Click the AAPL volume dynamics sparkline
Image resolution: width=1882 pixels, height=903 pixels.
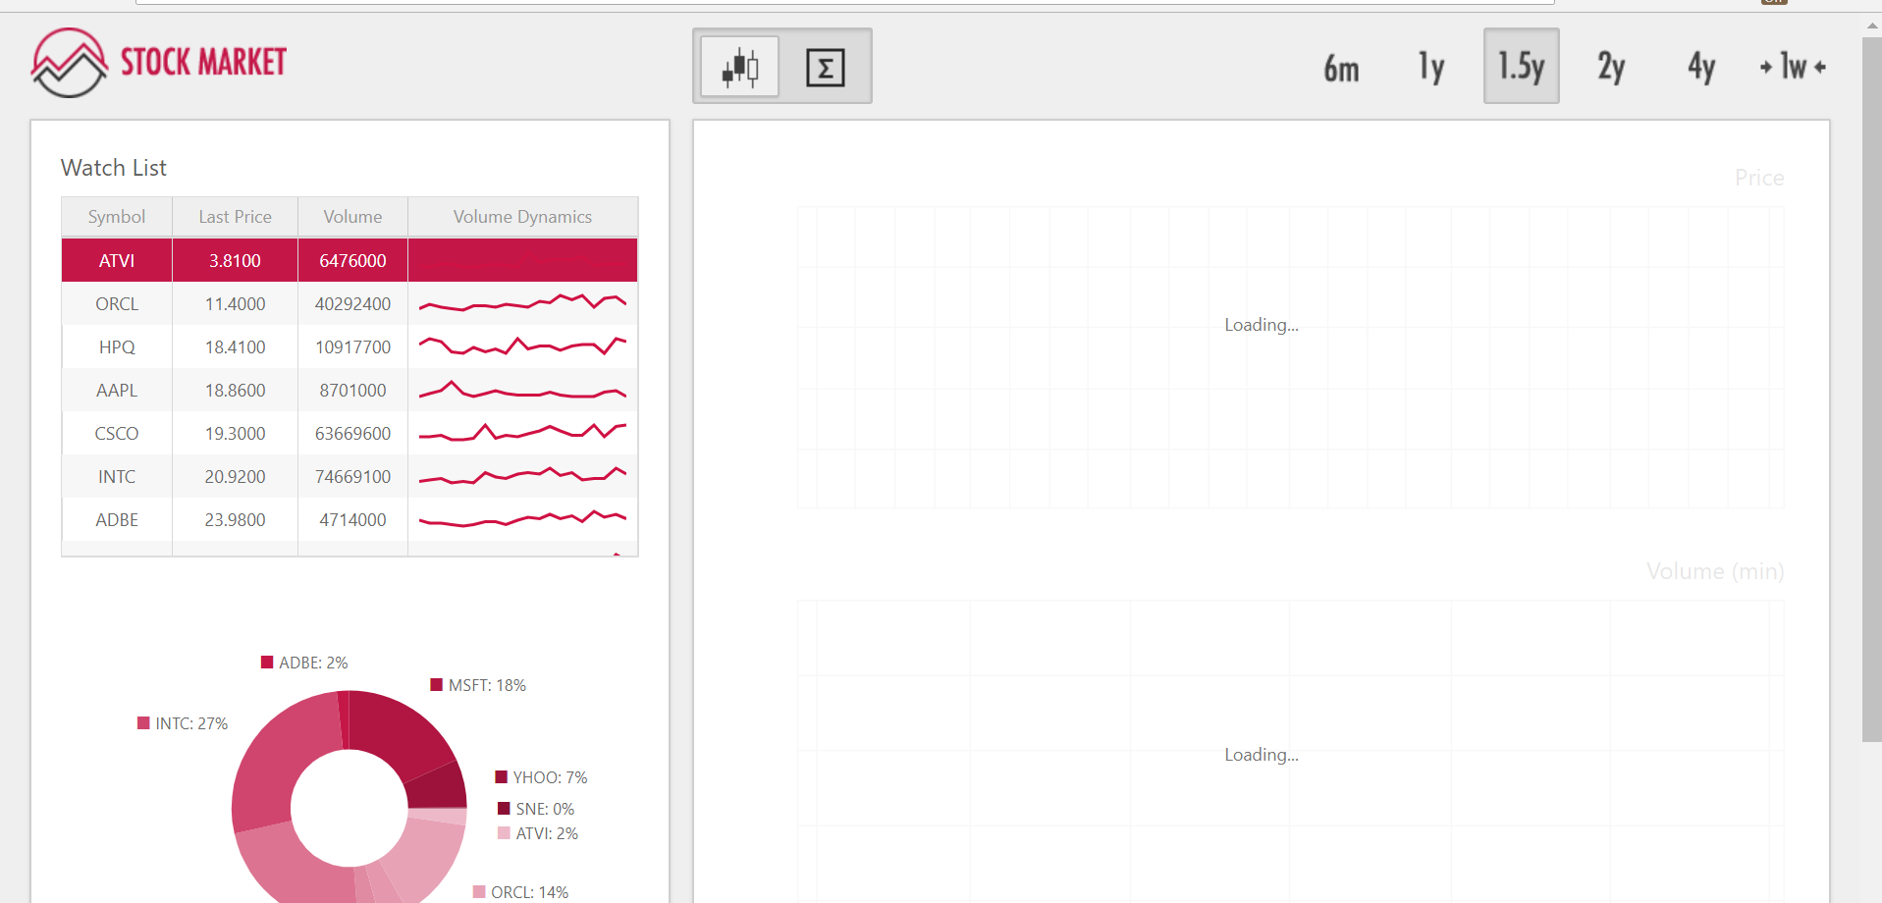(x=522, y=390)
